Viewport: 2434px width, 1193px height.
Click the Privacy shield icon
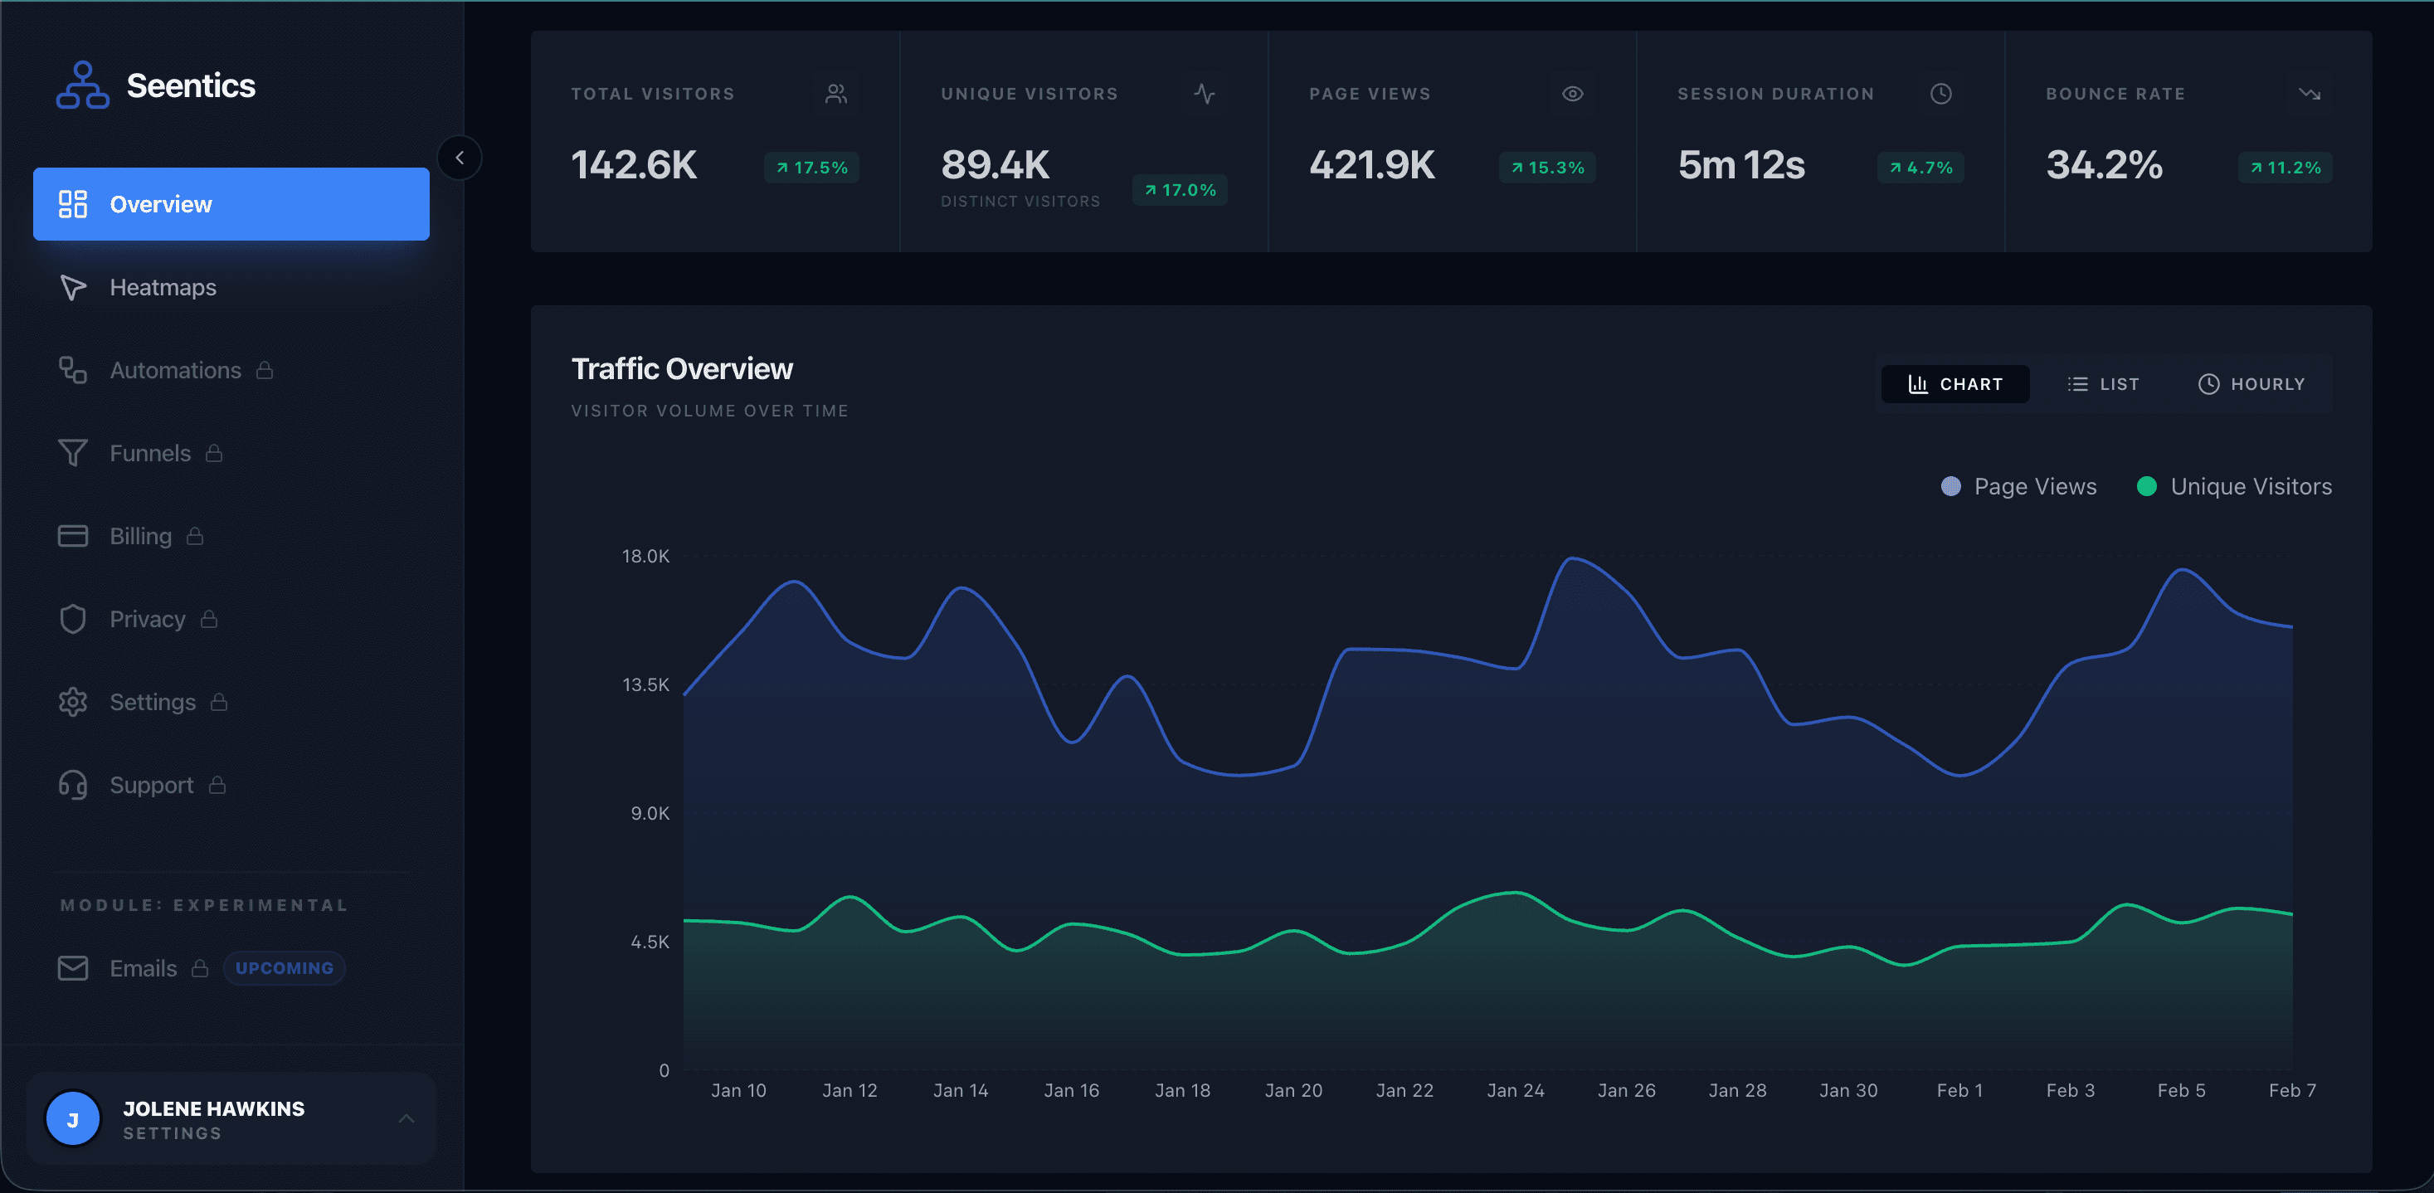(x=73, y=619)
